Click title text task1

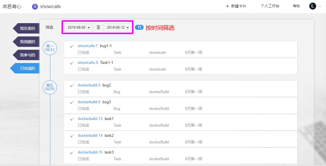109,119
